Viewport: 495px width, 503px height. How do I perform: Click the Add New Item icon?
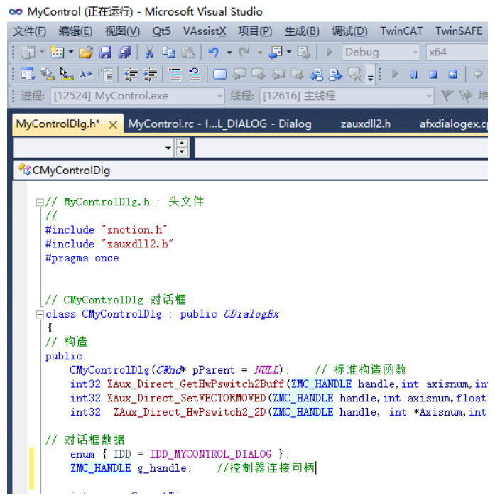pos(57,53)
